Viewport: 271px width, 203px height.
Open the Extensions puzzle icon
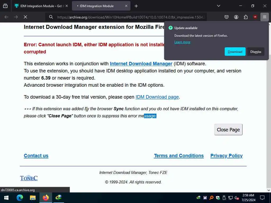(246, 17)
